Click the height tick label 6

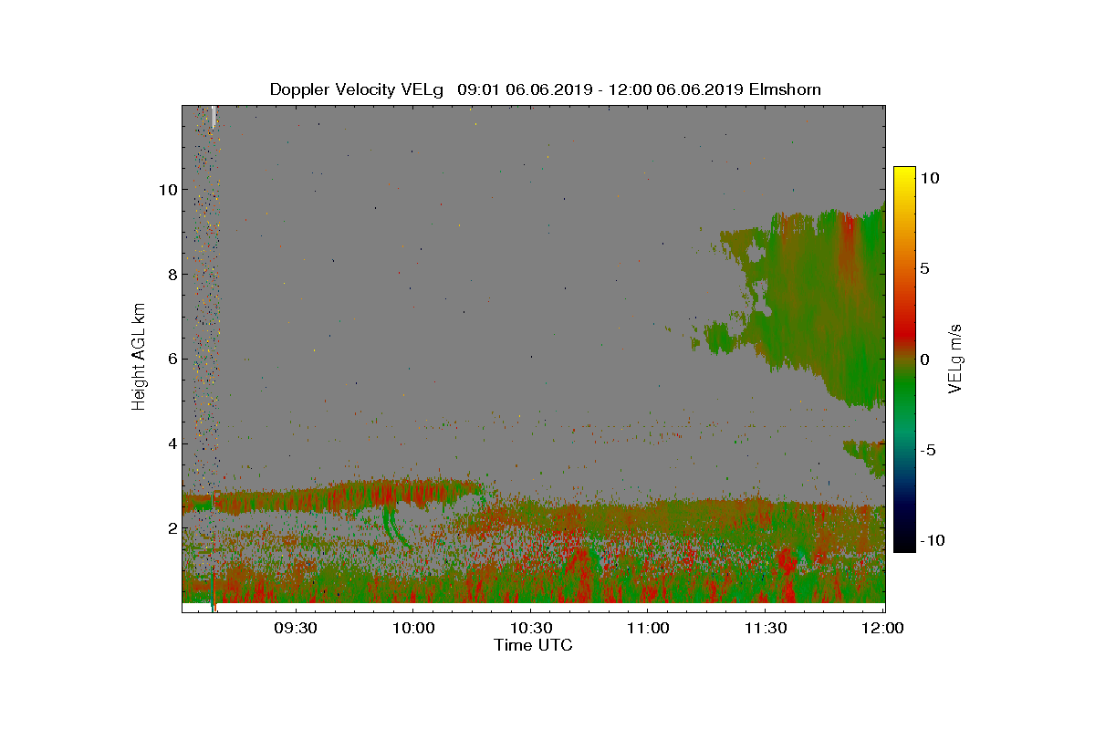tap(172, 360)
